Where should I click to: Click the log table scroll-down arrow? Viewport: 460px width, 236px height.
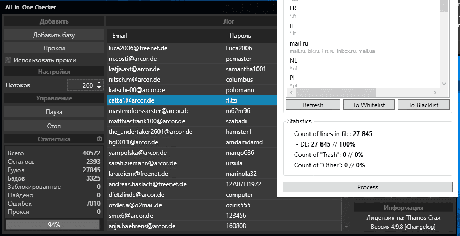tap(345, 227)
